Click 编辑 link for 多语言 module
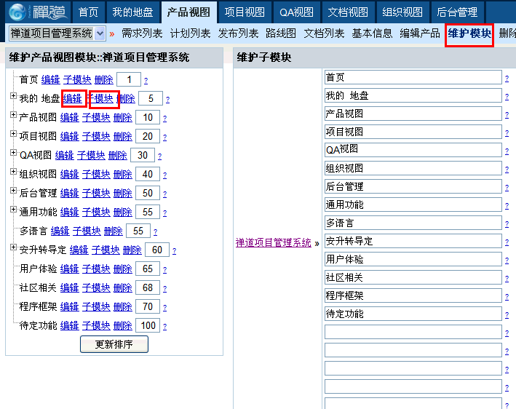516x409 pixels. point(60,231)
